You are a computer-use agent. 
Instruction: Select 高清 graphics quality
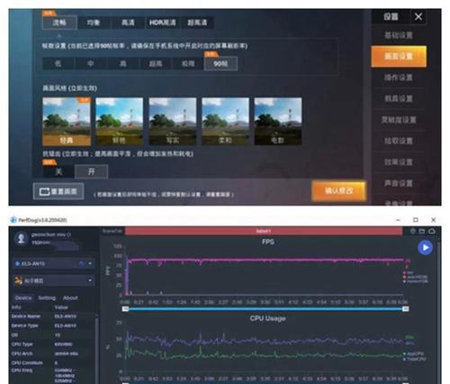pyautogui.click(x=128, y=23)
